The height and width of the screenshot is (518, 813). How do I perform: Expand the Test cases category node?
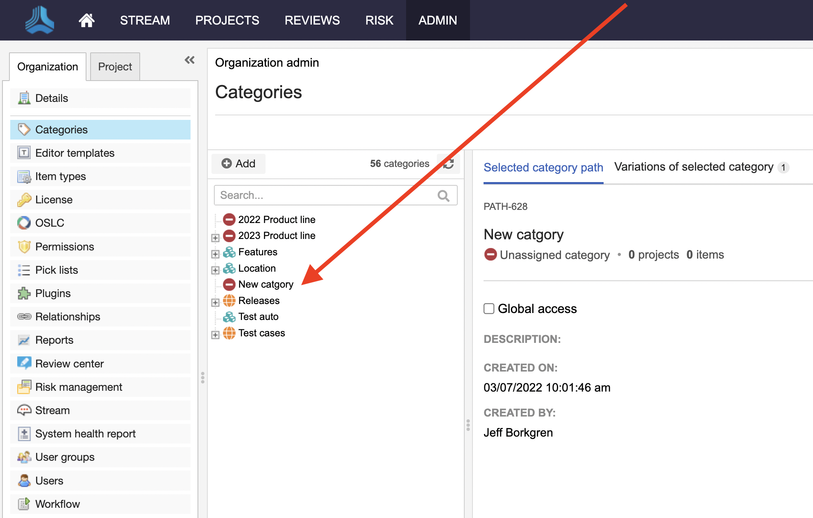(x=215, y=335)
